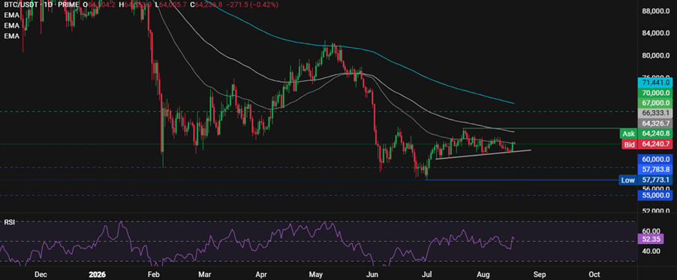Select the green 67,000.0 price label
Image resolution: width=677 pixels, height=280 pixels.
tap(655, 103)
